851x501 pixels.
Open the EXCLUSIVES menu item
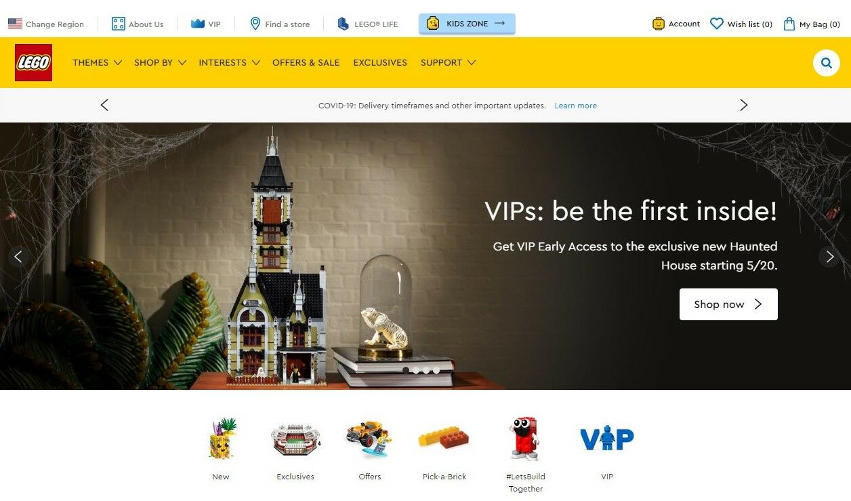(380, 62)
